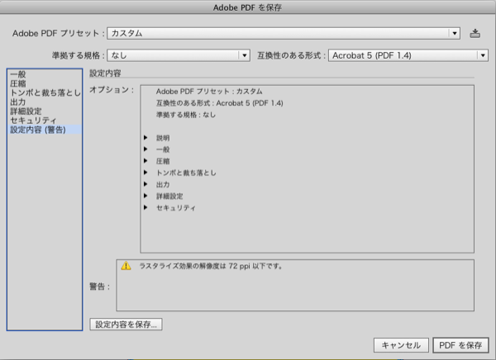
Task: Expand the 出力 summary section triangle
Action: tap(145, 184)
